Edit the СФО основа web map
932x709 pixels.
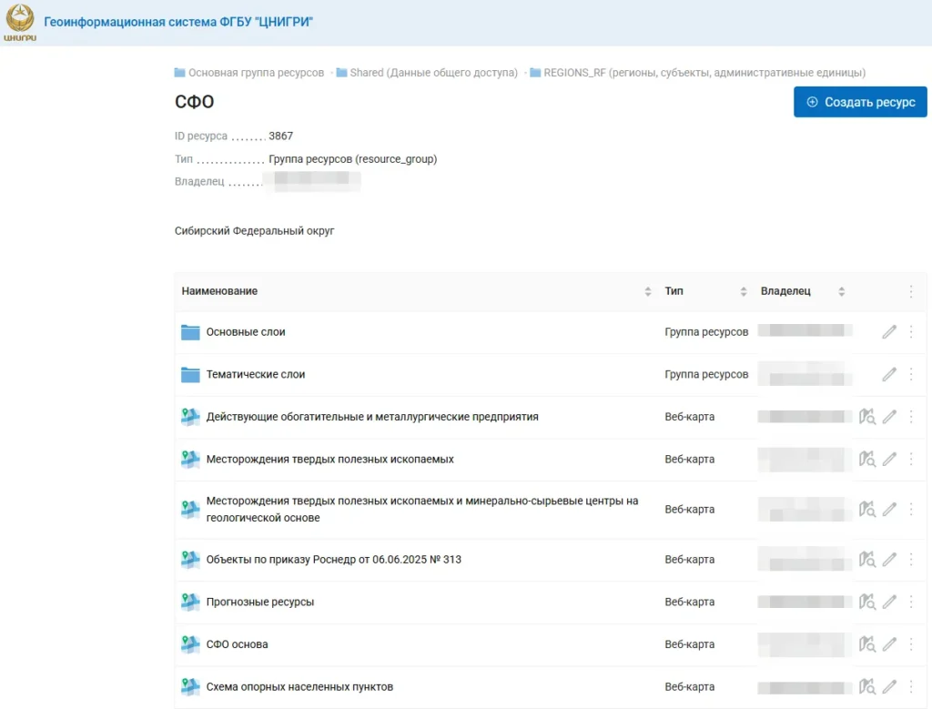[889, 644]
